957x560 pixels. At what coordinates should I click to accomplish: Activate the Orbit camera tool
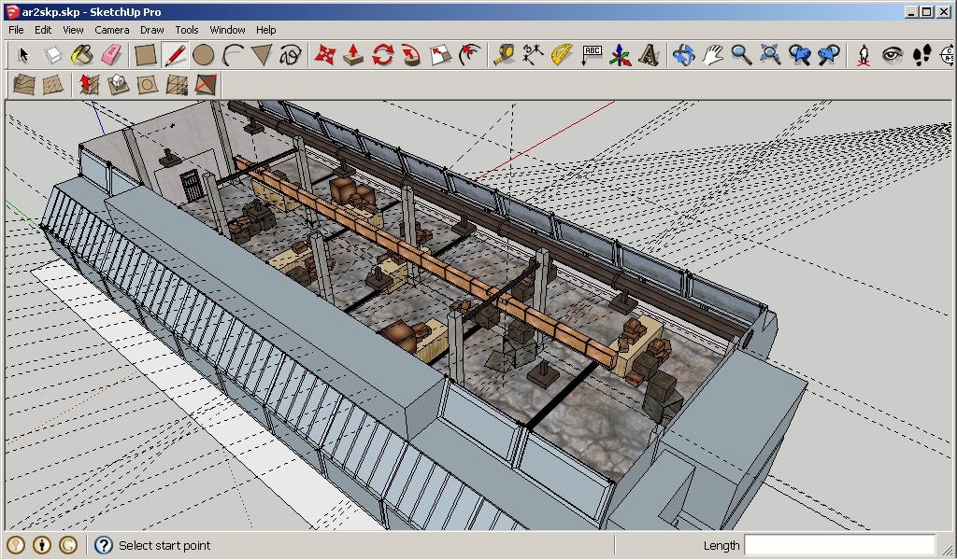click(683, 55)
